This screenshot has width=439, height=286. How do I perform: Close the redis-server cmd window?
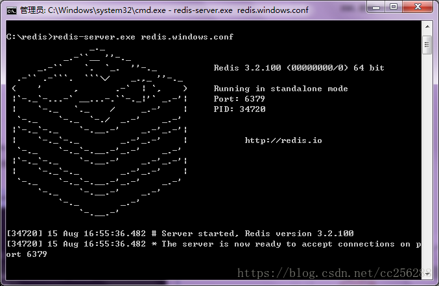pyautogui.click(x=418, y=6)
